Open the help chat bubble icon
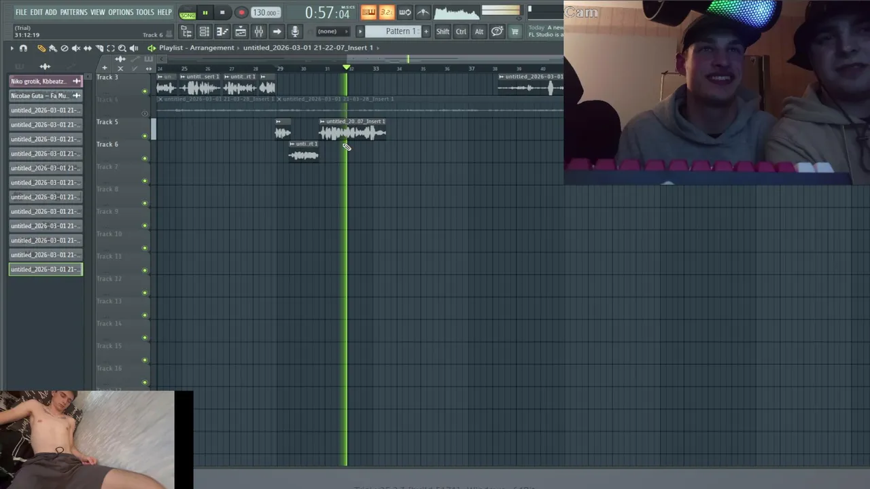Screen dimensions: 870x489 pos(498,31)
